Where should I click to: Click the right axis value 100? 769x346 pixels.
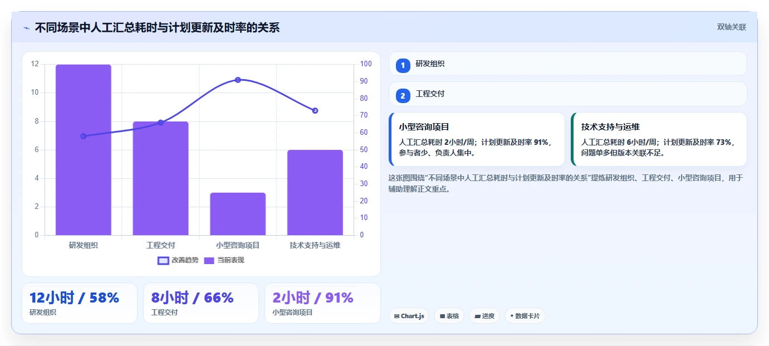366,64
